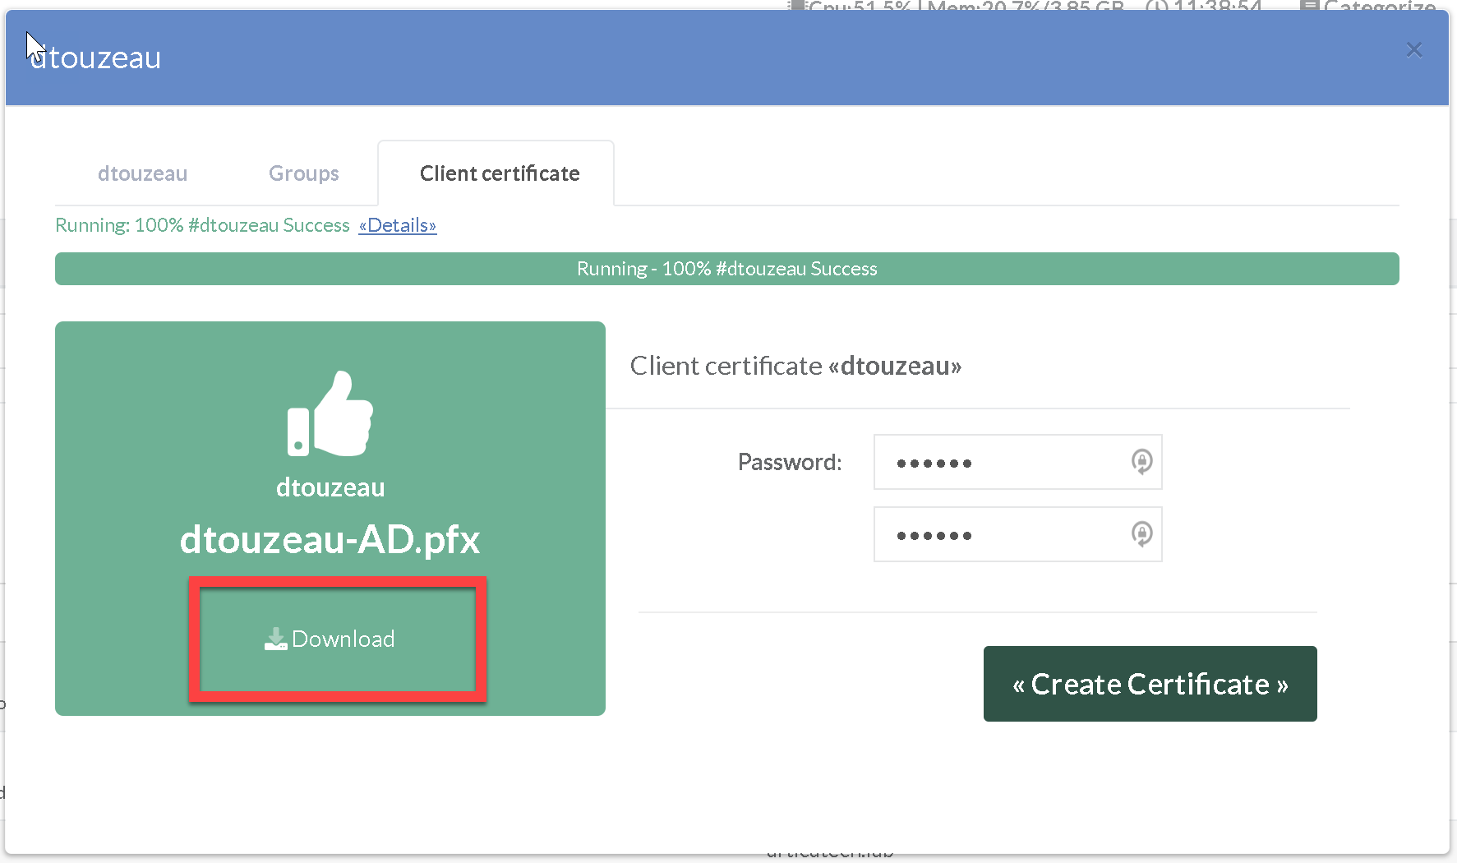
Task: Click the Running 100% status text above the bar
Action: [202, 225]
